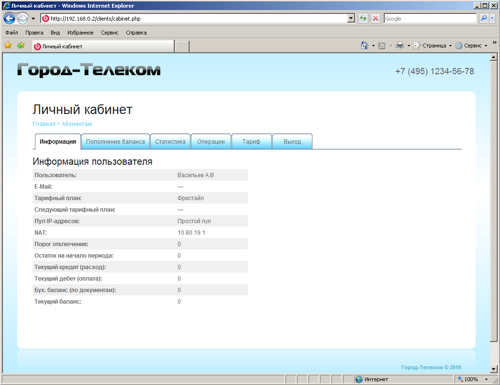The height and width of the screenshot is (385, 500).
Task: Click the search magnifier icon
Action: [x=484, y=19]
